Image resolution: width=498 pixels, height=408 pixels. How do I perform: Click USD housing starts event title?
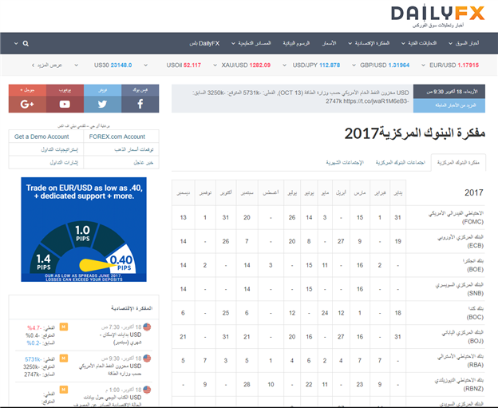121,339
